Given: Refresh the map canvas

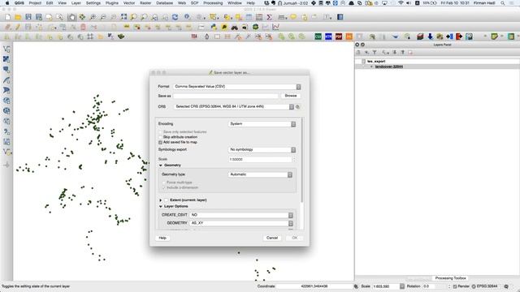Looking at the screenshot, I should click(175, 17).
